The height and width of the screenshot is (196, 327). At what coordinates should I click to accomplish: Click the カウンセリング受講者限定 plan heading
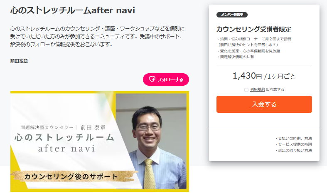(253, 29)
